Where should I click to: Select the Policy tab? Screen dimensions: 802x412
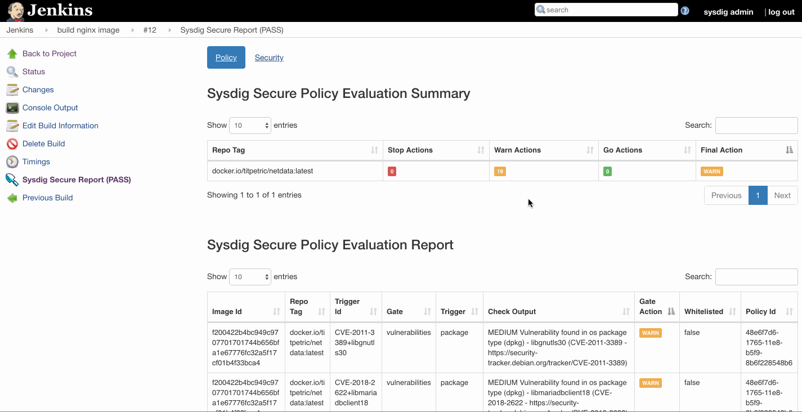[x=226, y=57]
